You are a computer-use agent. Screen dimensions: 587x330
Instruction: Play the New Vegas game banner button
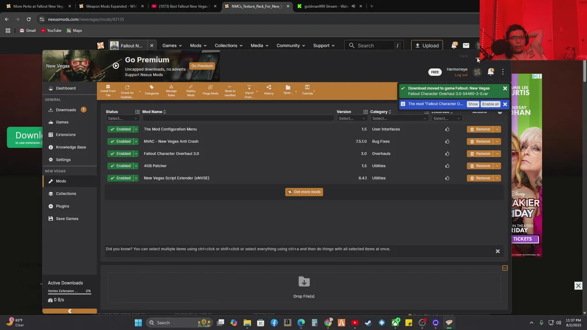[x=116, y=66]
